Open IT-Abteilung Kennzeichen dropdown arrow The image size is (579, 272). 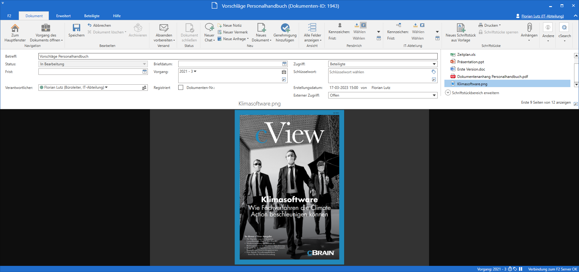coord(437,32)
